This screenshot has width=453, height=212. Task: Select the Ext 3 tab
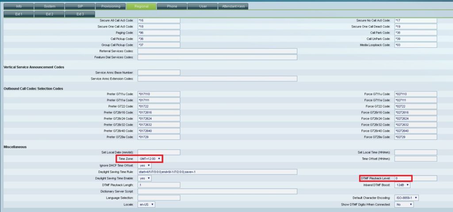[x=80, y=14]
